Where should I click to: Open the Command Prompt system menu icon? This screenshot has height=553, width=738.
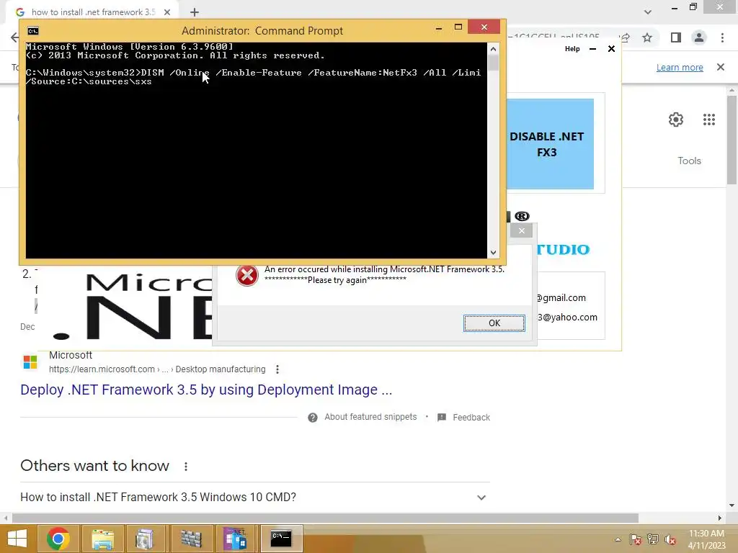coord(33,31)
